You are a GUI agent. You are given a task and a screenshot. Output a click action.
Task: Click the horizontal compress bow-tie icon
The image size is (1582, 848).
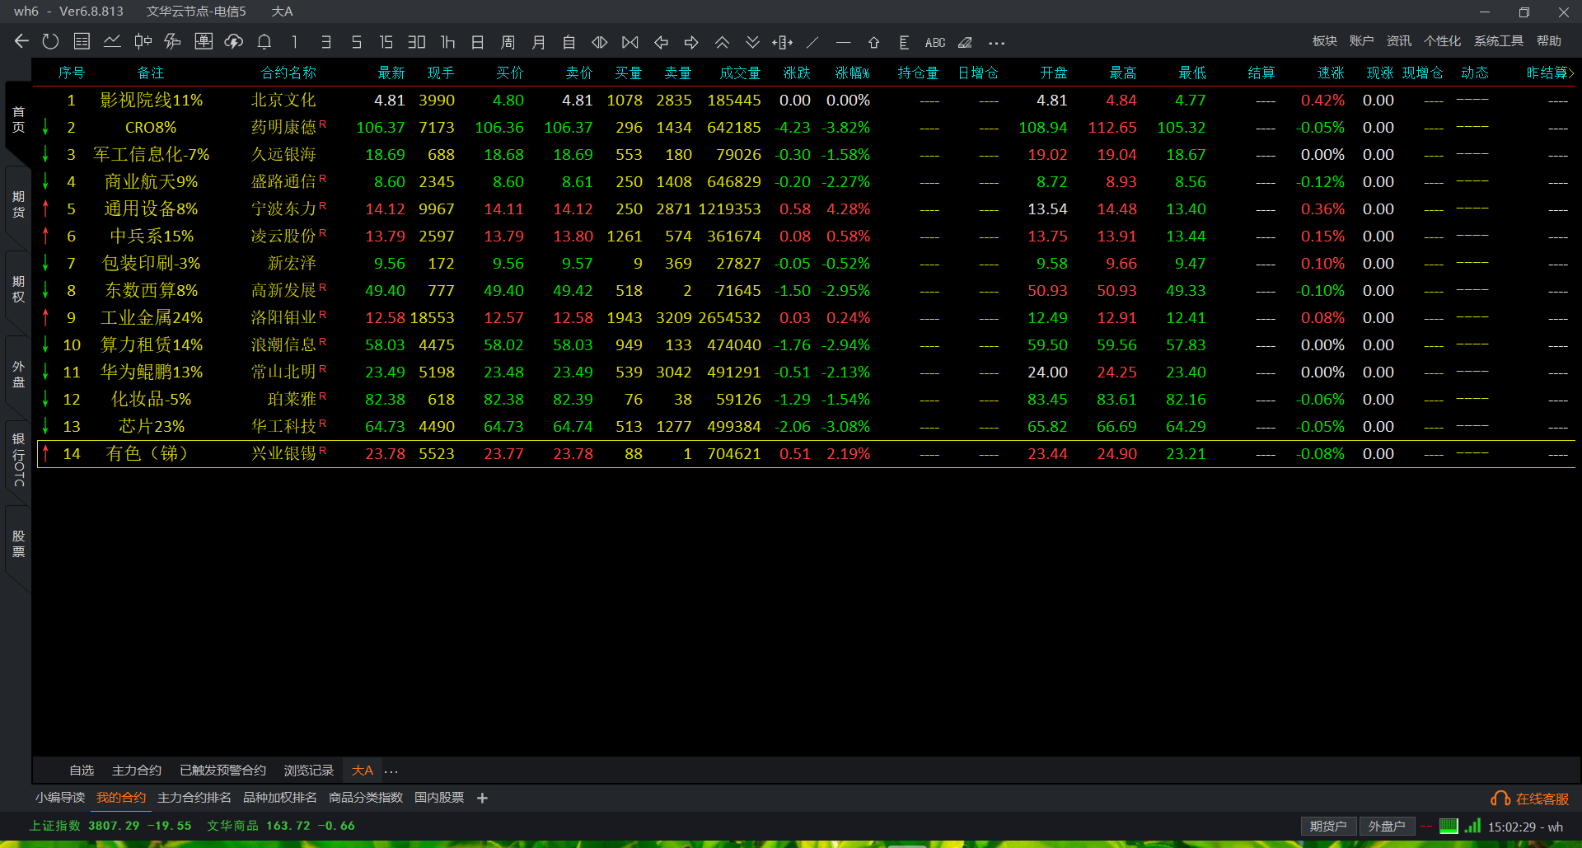pyautogui.click(x=630, y=42)
